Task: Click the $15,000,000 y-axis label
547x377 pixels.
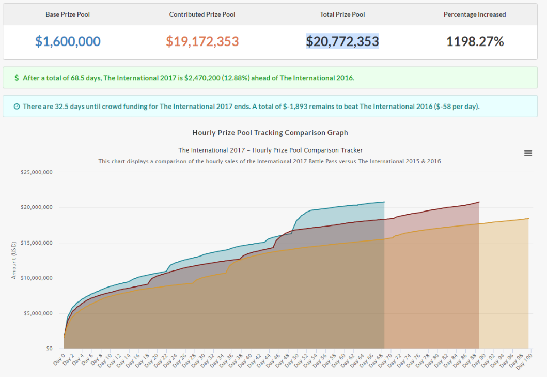Action: tap(37, 243)
